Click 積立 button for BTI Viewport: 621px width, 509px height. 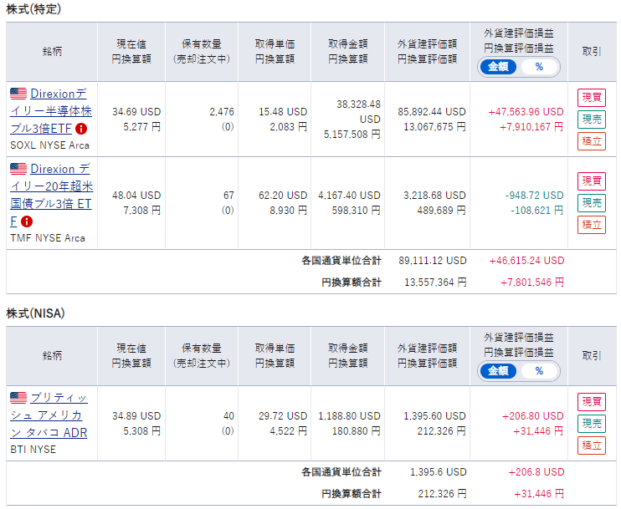click(x=592, y=445)
